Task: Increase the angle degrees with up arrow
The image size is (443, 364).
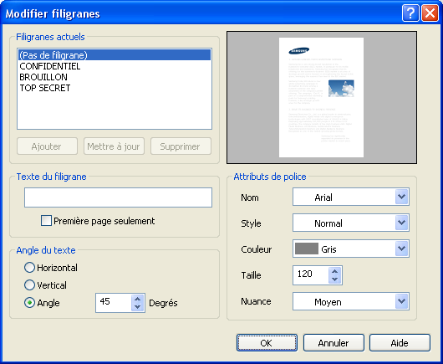Action: click(x=138, y=299)
